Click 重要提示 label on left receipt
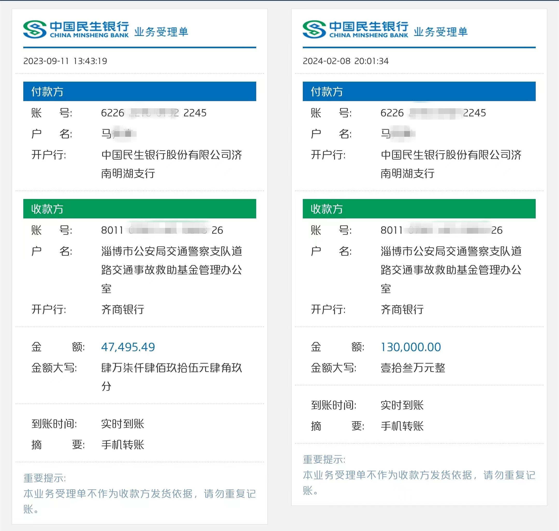The height and width of the screenshot is (531, 559). [x=45, y=478]
